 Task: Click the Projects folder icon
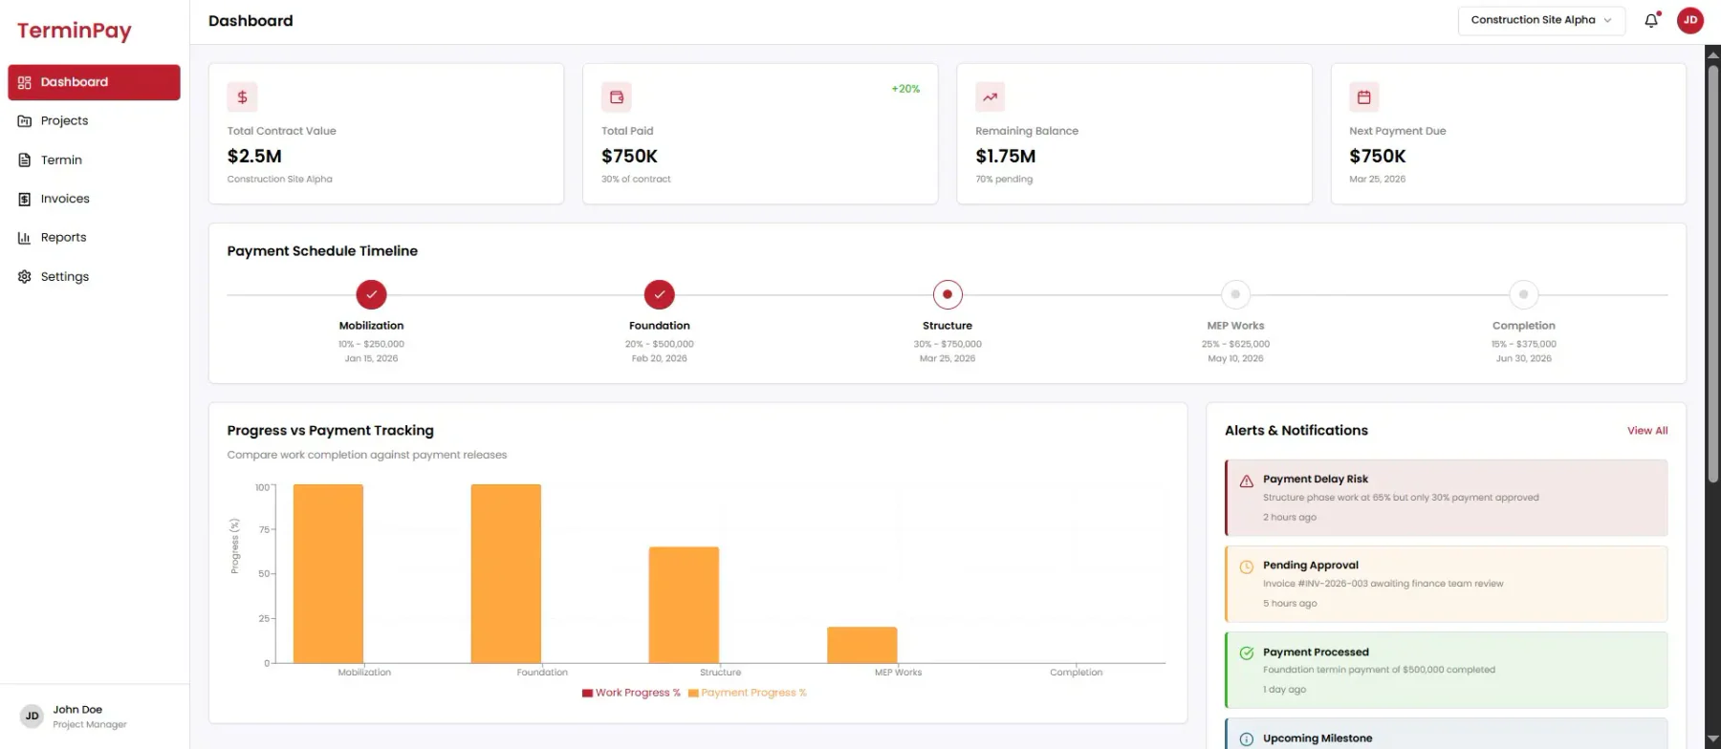coord(25,121)
